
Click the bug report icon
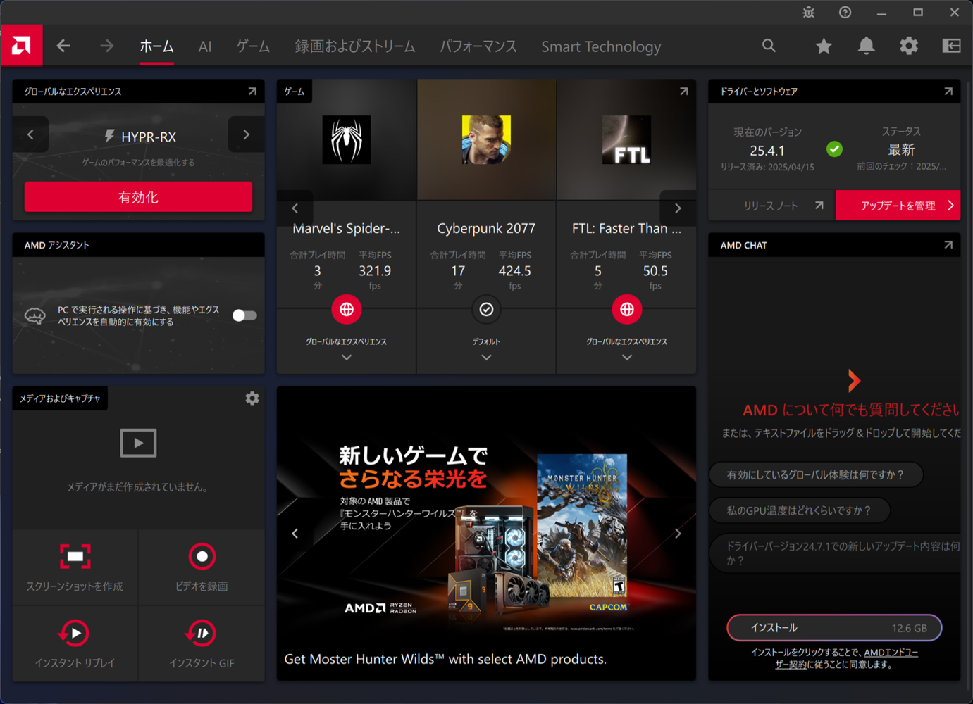tap(808, 13)
